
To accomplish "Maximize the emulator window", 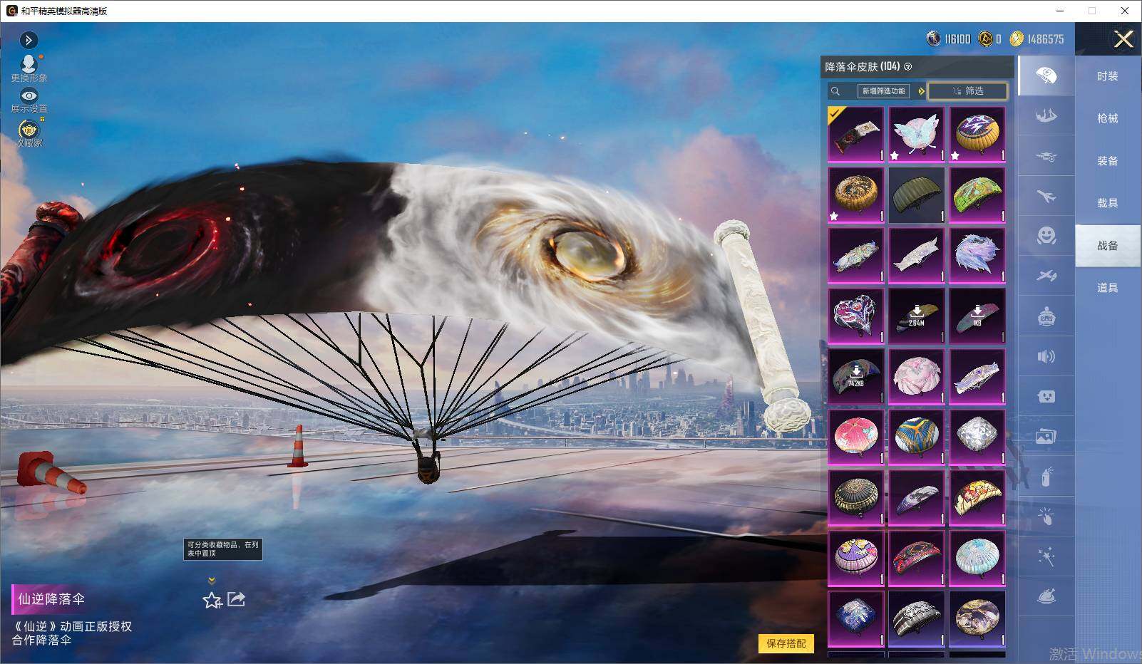I will tap(1092, 11).
